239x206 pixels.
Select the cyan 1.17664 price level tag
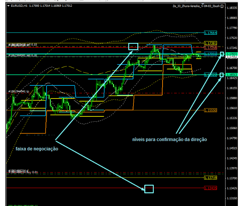pos(210,33)
